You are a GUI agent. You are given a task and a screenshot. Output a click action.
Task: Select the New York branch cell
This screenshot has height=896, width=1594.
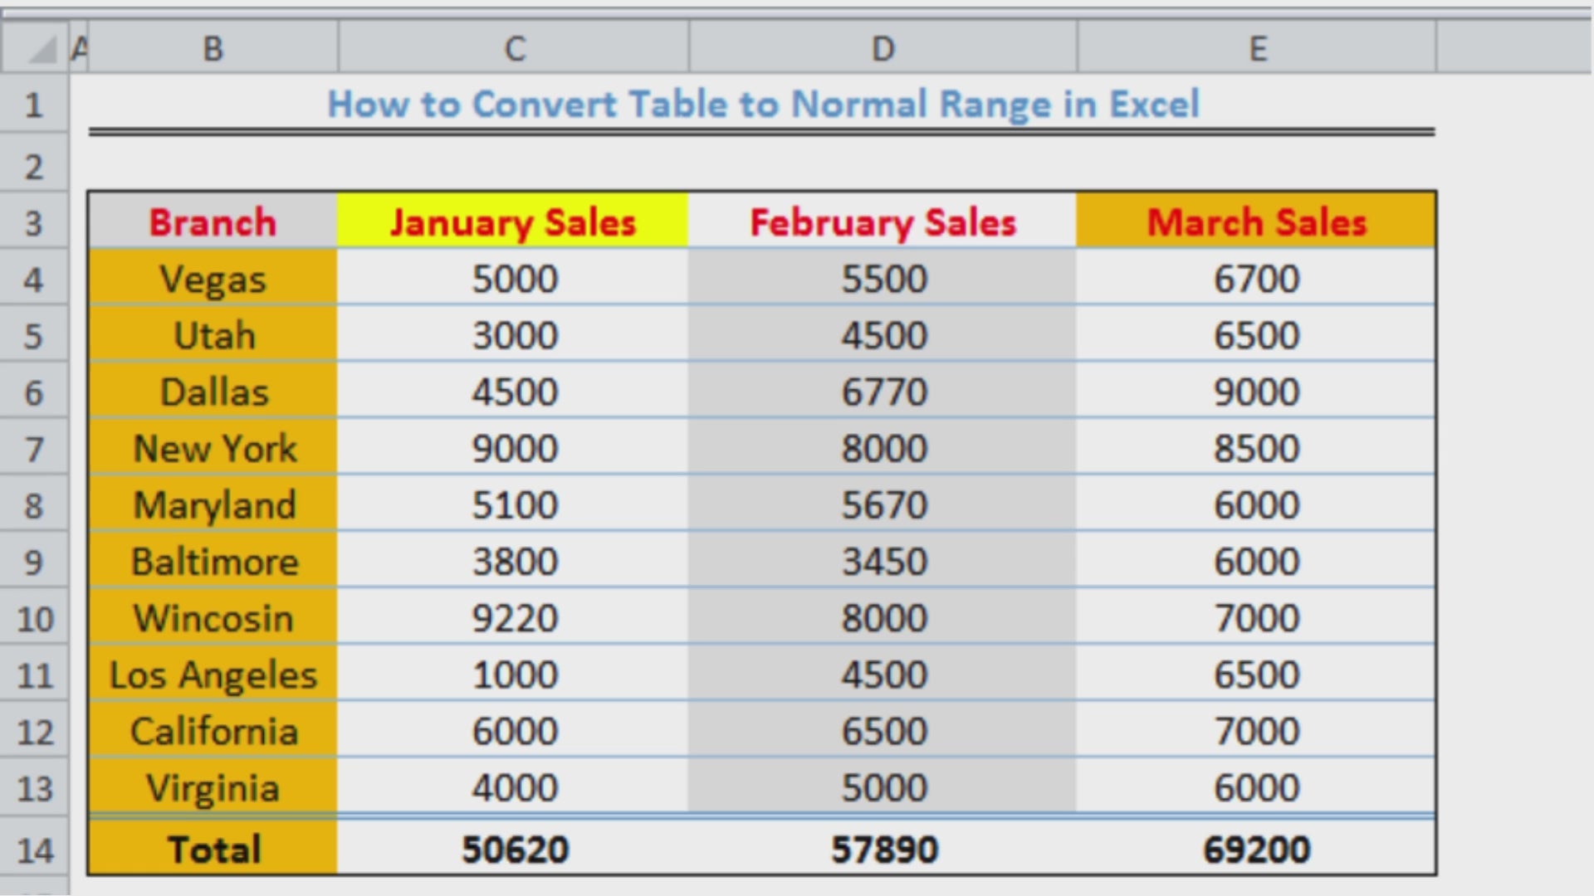click(214, 448)
